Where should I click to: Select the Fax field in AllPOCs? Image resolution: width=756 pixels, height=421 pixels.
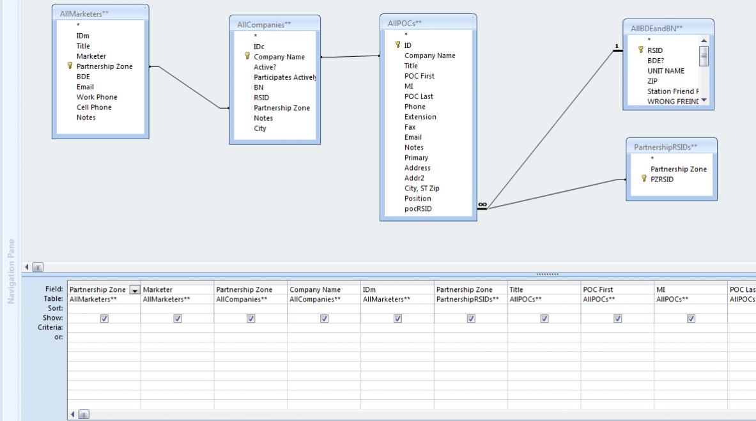(410, 127)
